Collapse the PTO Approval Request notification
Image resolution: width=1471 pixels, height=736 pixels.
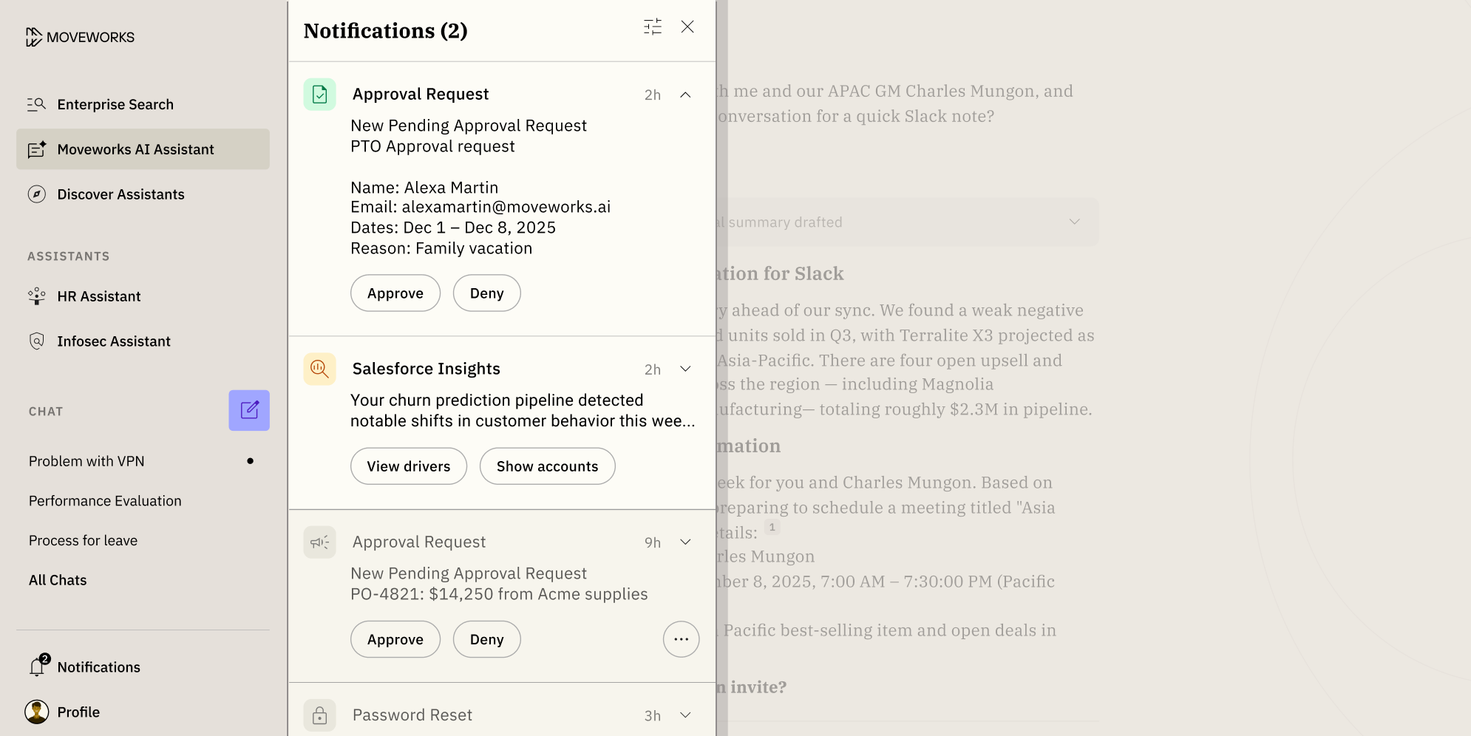[x=685, y=95]
